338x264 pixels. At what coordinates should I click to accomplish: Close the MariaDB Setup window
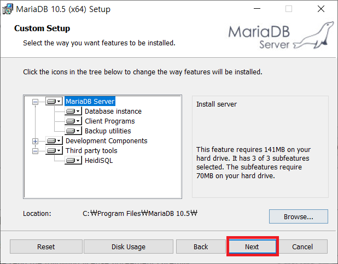coord(321,9)
